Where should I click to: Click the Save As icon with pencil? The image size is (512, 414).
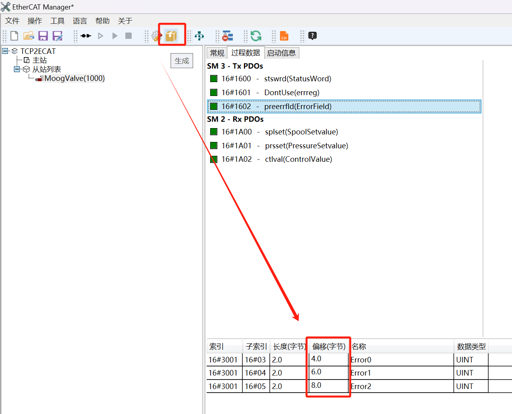coord(58,36)
